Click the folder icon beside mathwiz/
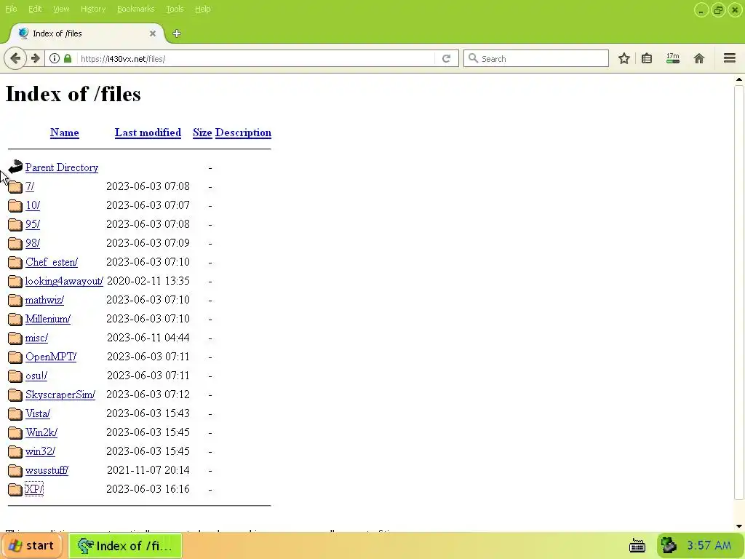The height and width of the screenshot is (559, 745). click(x=15, y=300)
